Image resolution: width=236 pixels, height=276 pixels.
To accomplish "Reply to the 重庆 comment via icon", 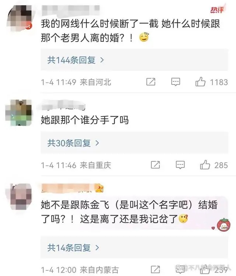I will click(180, 165).
